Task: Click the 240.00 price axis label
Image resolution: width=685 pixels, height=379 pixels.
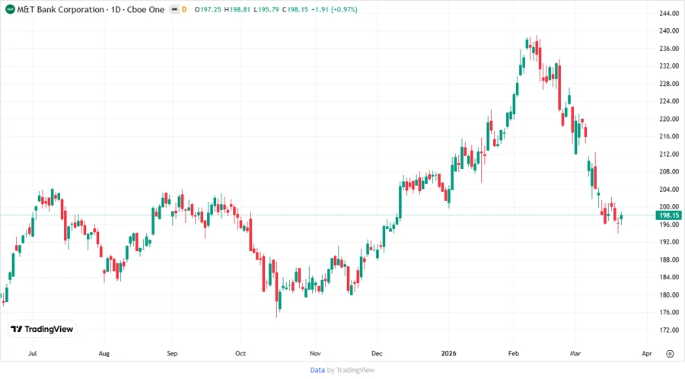Action: pyautogui.click(x=669, y=31)
